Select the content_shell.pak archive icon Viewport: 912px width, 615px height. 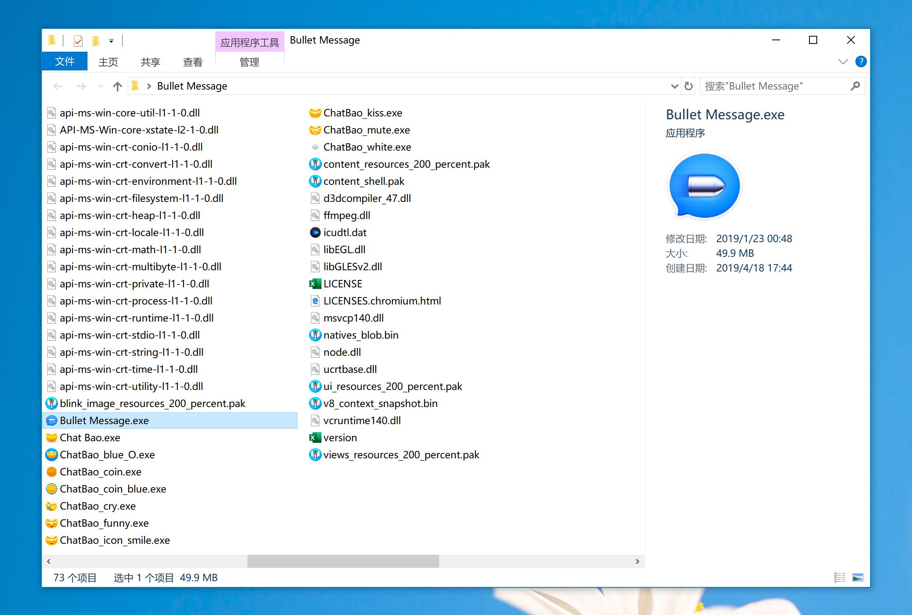[315, 181]
